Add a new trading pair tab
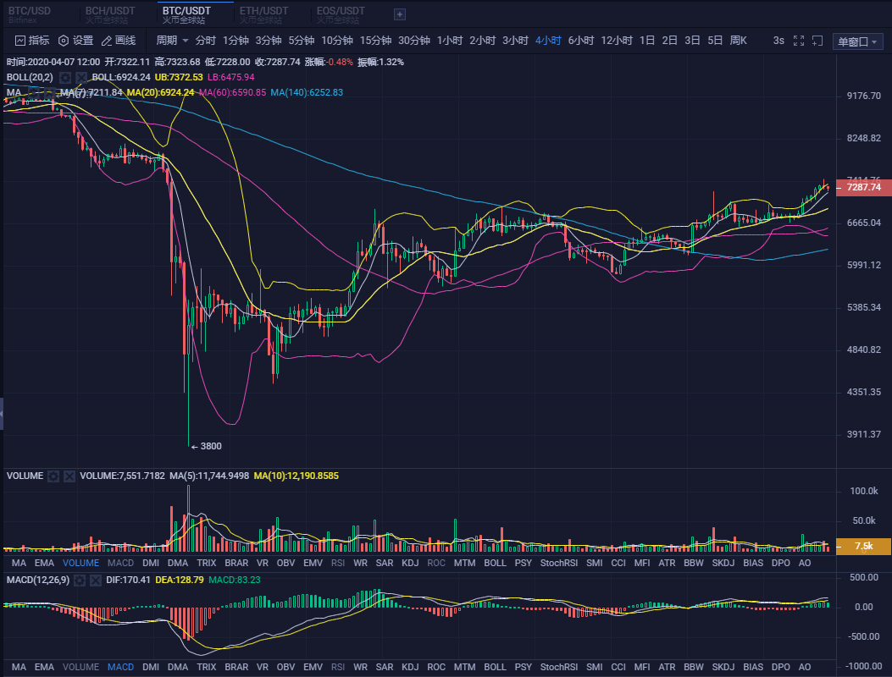 click(x=400, y=14)
